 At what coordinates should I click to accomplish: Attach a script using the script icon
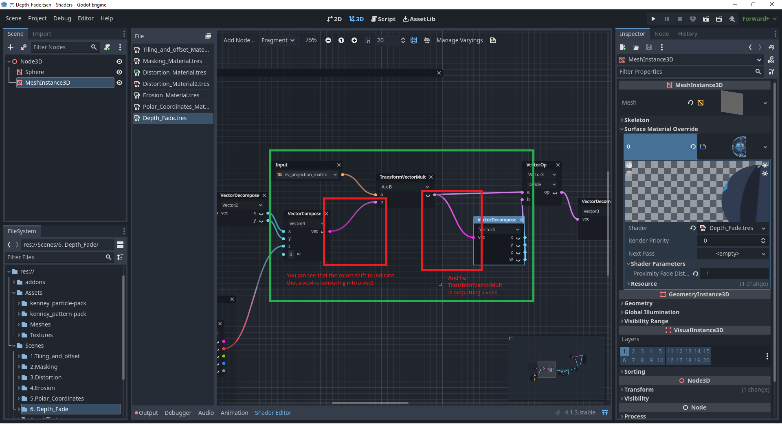[107, 47]
